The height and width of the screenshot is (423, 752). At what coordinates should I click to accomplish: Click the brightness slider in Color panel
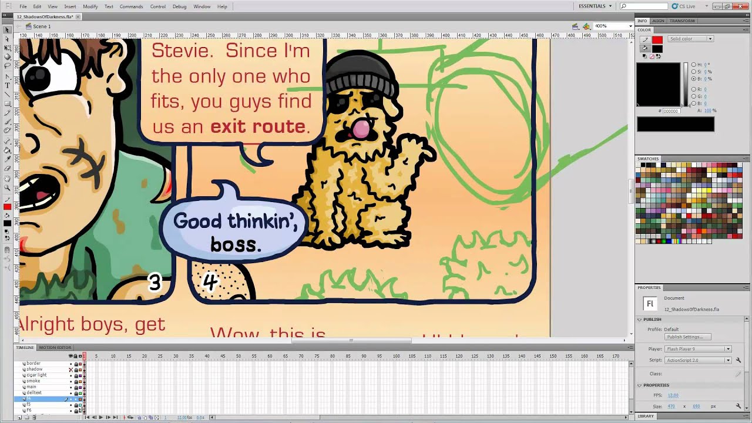(x=686, y=84)
